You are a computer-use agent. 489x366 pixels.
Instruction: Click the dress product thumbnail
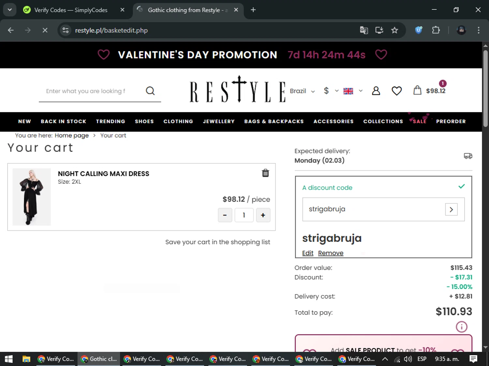(x=32, y=197)
